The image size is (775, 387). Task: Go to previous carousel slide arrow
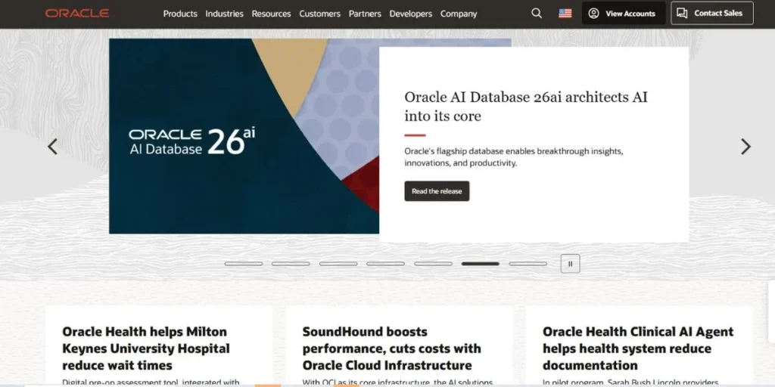click(x=52, y=147)
